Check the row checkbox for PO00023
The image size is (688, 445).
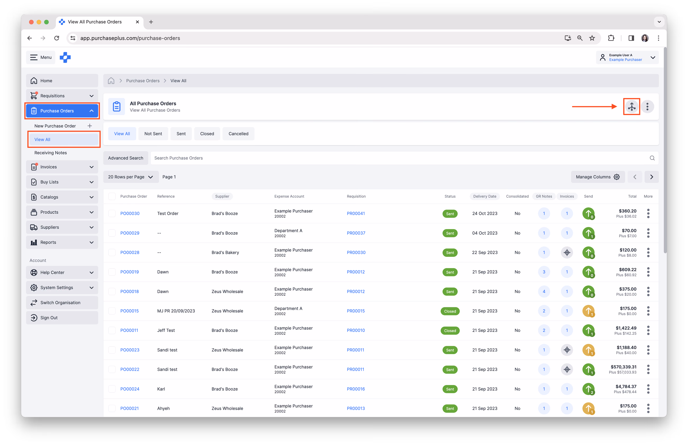[112, 350]
